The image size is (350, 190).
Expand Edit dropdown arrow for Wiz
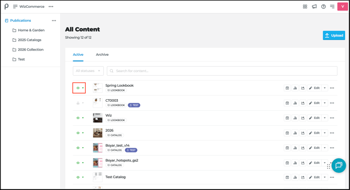[324, 118]
